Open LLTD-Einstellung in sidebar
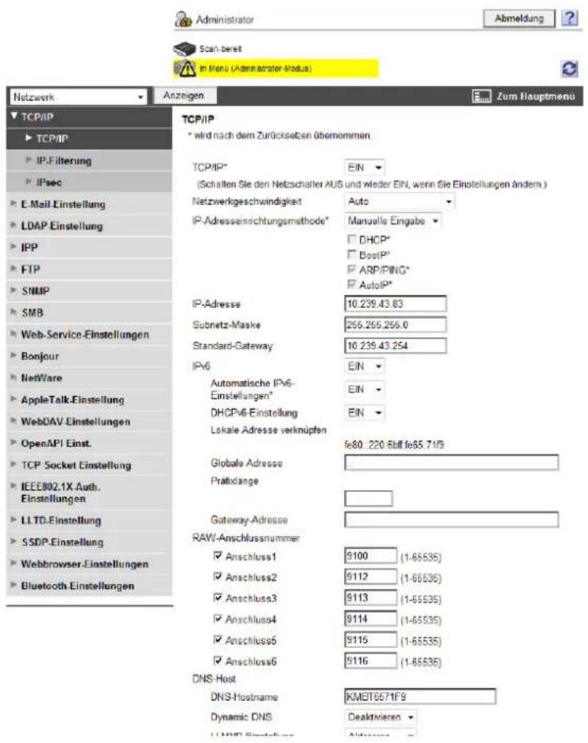Image resolution: width=588 pixels, height=743 pixels. [89, 520]
